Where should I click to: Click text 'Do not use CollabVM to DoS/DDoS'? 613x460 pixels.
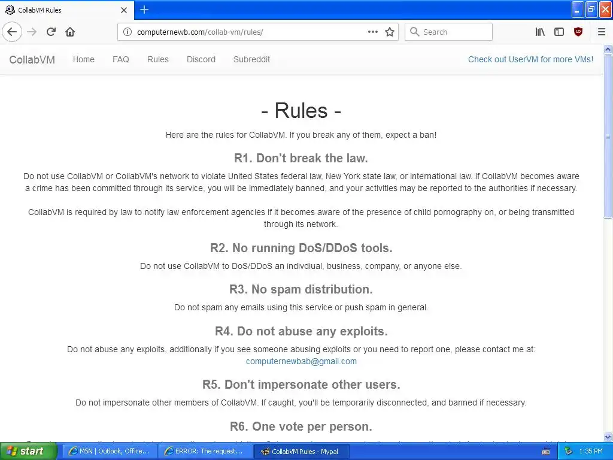[x=301, y=266]
